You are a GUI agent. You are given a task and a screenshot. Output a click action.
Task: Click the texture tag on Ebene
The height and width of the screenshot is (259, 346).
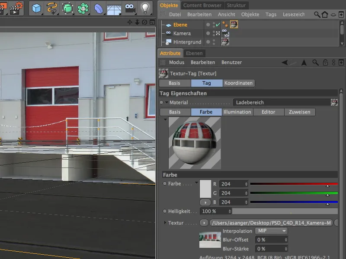pos(234,25)
